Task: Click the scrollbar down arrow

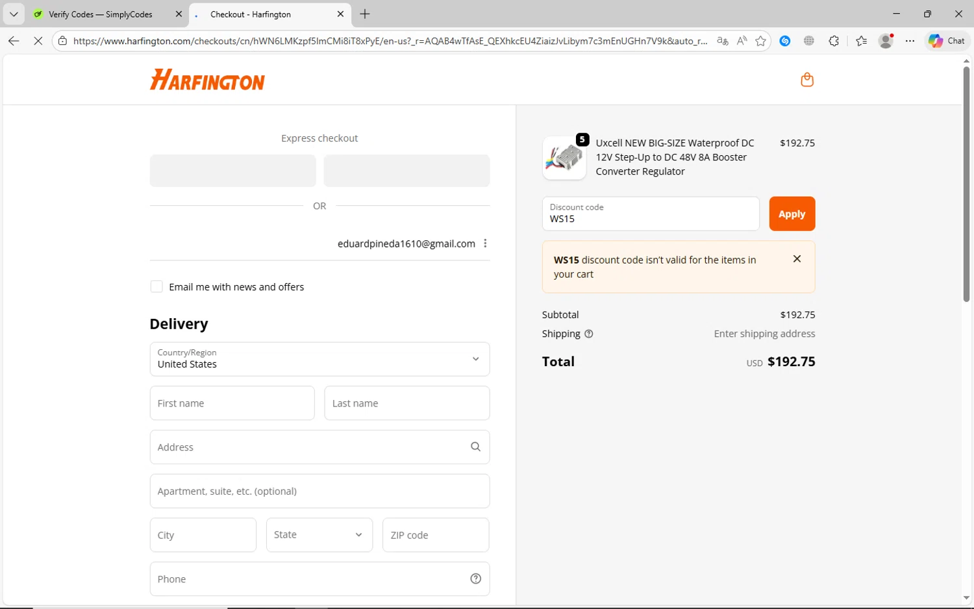Action: click(966, 598)
